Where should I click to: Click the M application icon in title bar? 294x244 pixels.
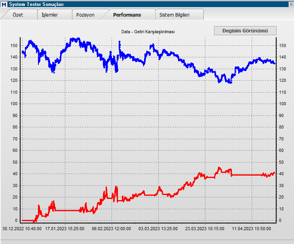click(4, 4)
